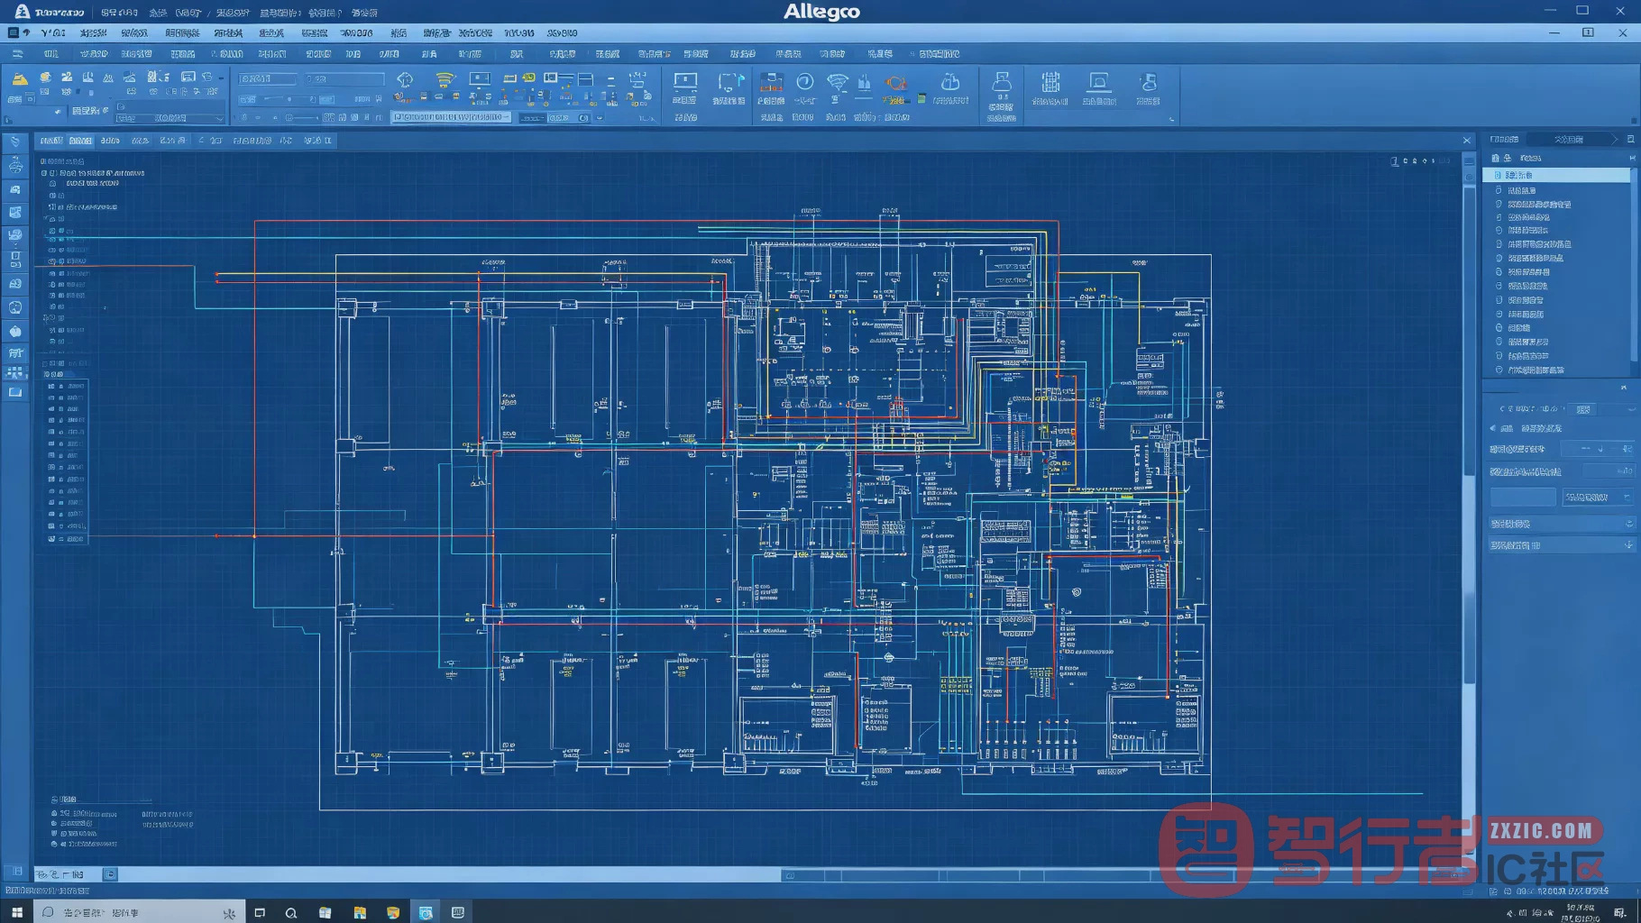Screen dimensions: 1641x923
Task: Collapse the right panel section using small caret
Action: [1624, 388]
